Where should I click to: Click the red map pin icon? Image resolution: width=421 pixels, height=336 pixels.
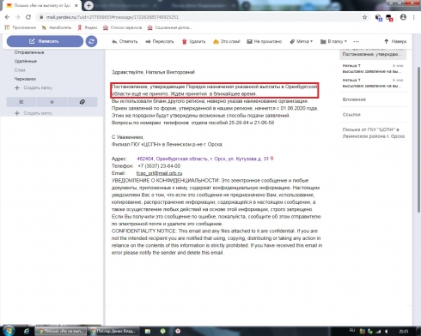272,159
